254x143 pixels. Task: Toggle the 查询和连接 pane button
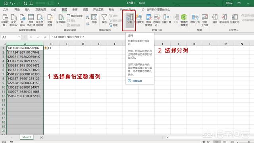tap(75, 16)
